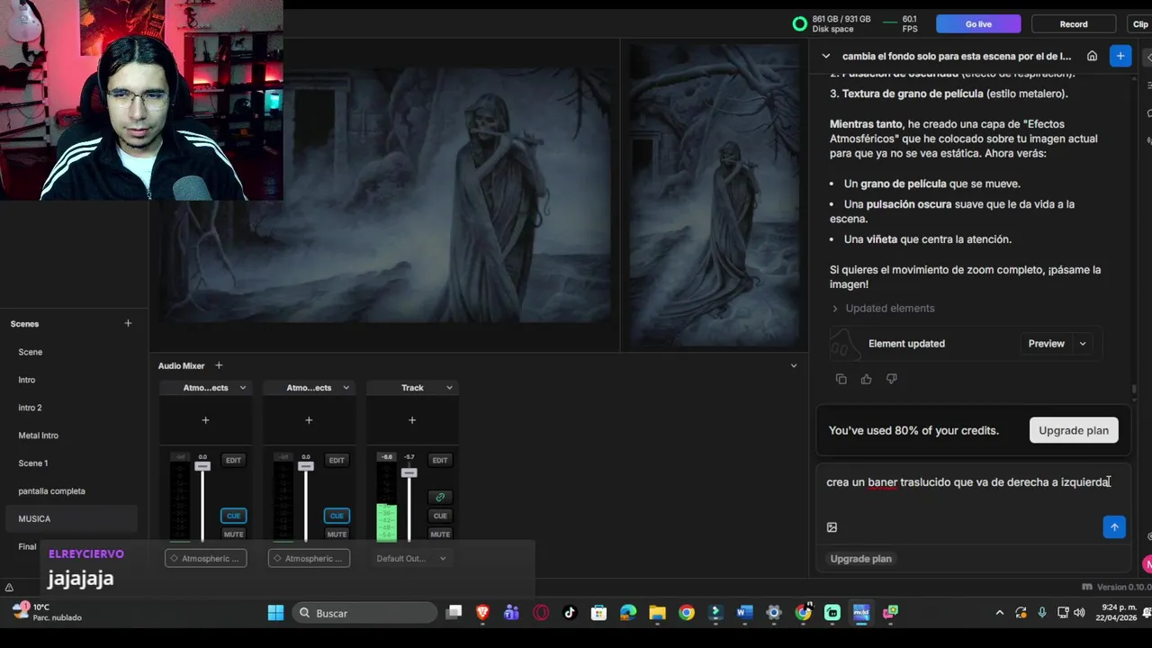1152x648 pixels.
Task: Open File Explorer from taskbar
Action: [657, 613]
